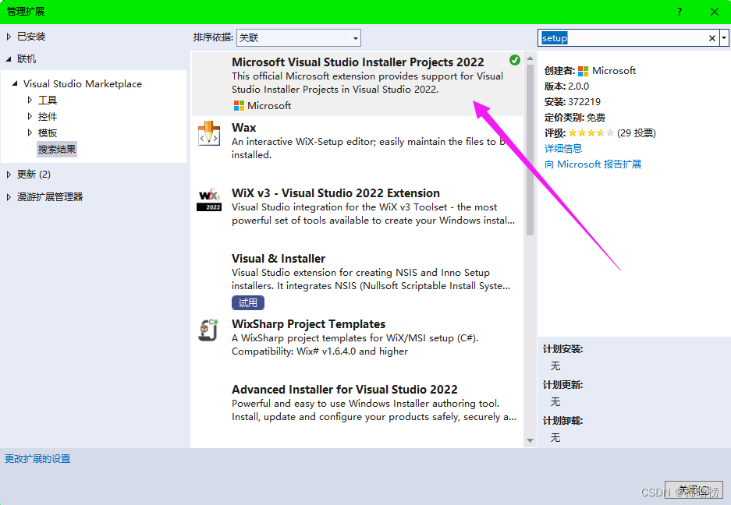Click the 计划更新 label
731x505 pixels.
[562, 385]
